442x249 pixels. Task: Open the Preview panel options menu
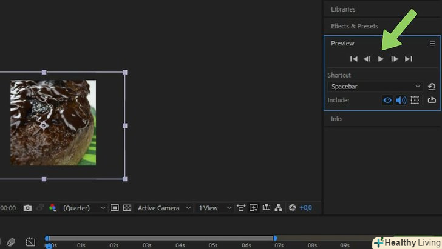click(x=432, y=44)
